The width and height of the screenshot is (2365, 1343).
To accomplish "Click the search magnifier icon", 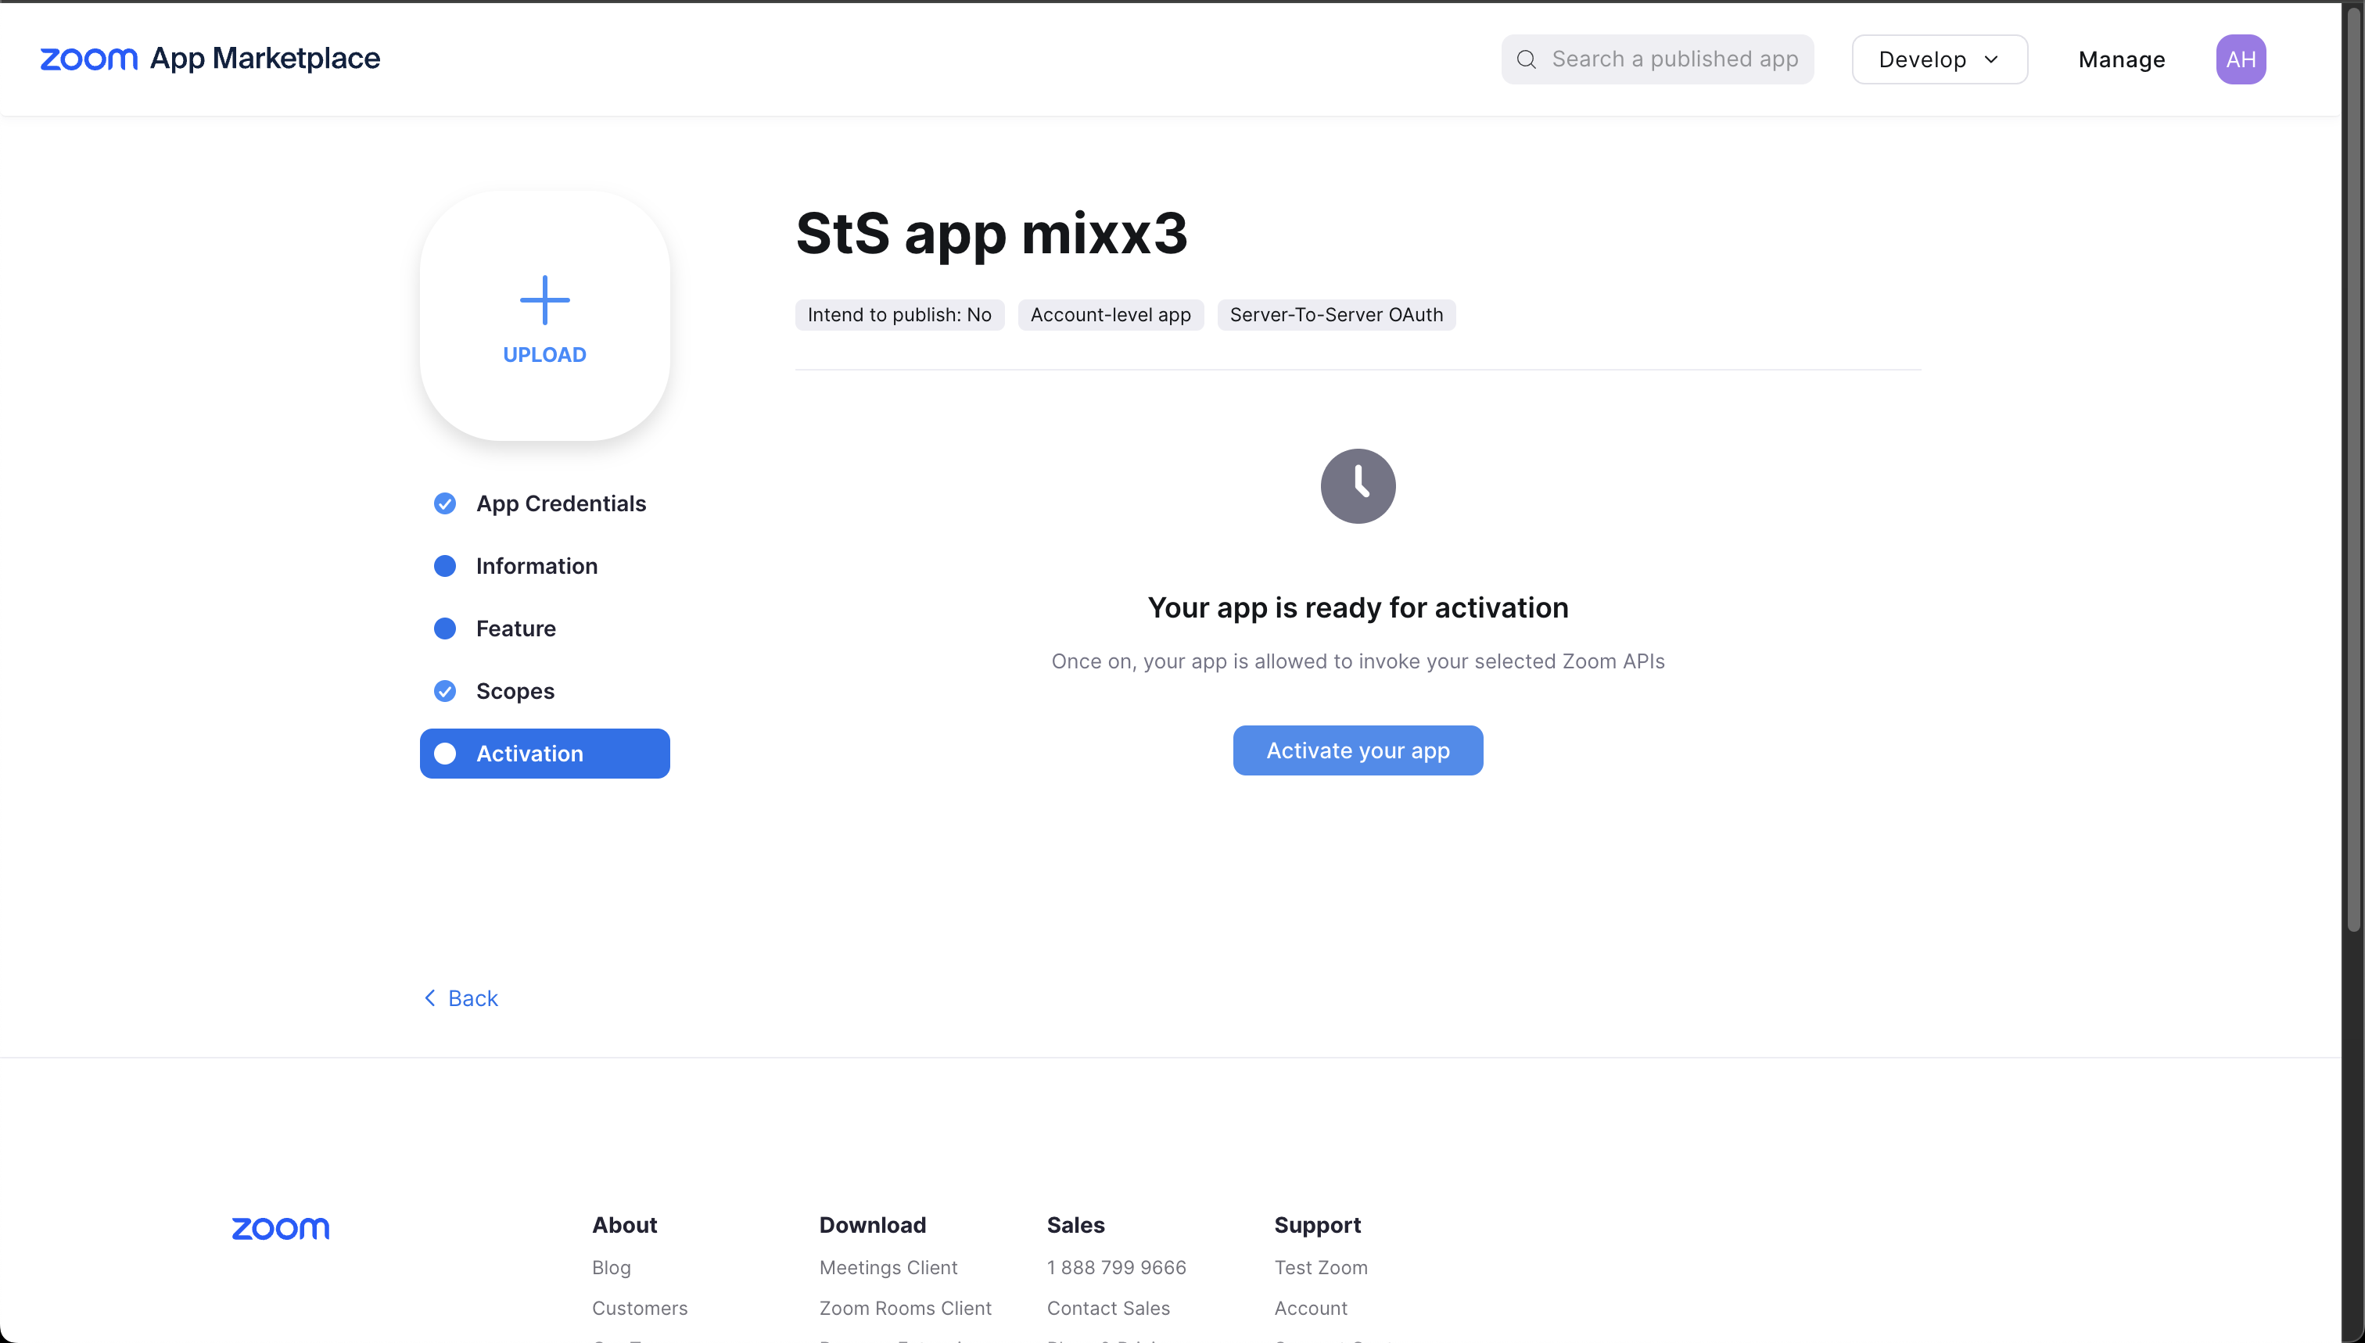I will tap(1527, 59).
